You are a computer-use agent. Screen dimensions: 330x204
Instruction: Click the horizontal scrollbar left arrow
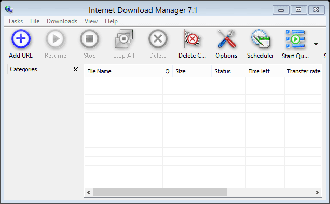[x=89, y=192]
